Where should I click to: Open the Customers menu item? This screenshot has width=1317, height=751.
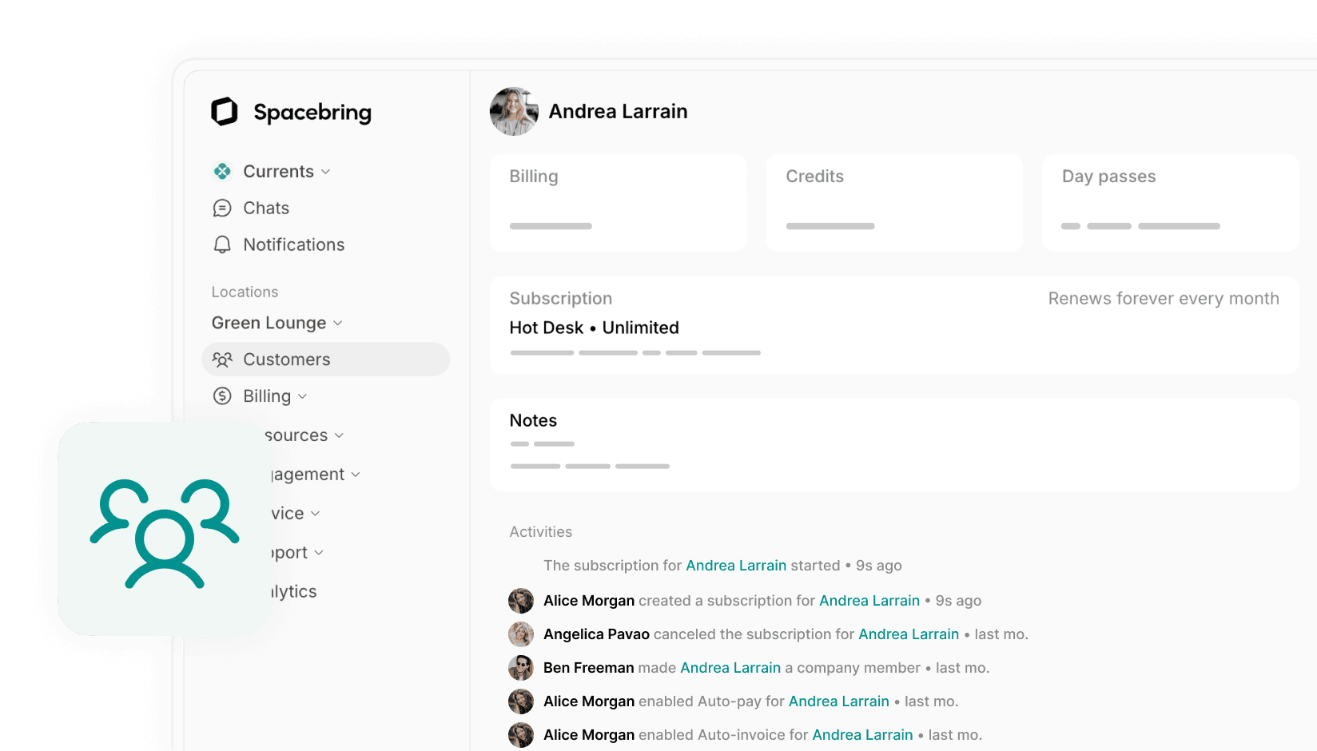(286, 360)
